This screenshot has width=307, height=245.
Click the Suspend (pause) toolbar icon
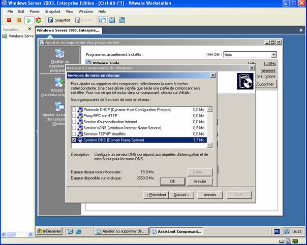click(19, 20)
